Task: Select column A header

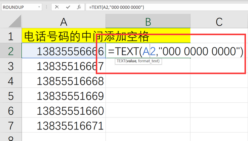Action: (x=64, y=21)
